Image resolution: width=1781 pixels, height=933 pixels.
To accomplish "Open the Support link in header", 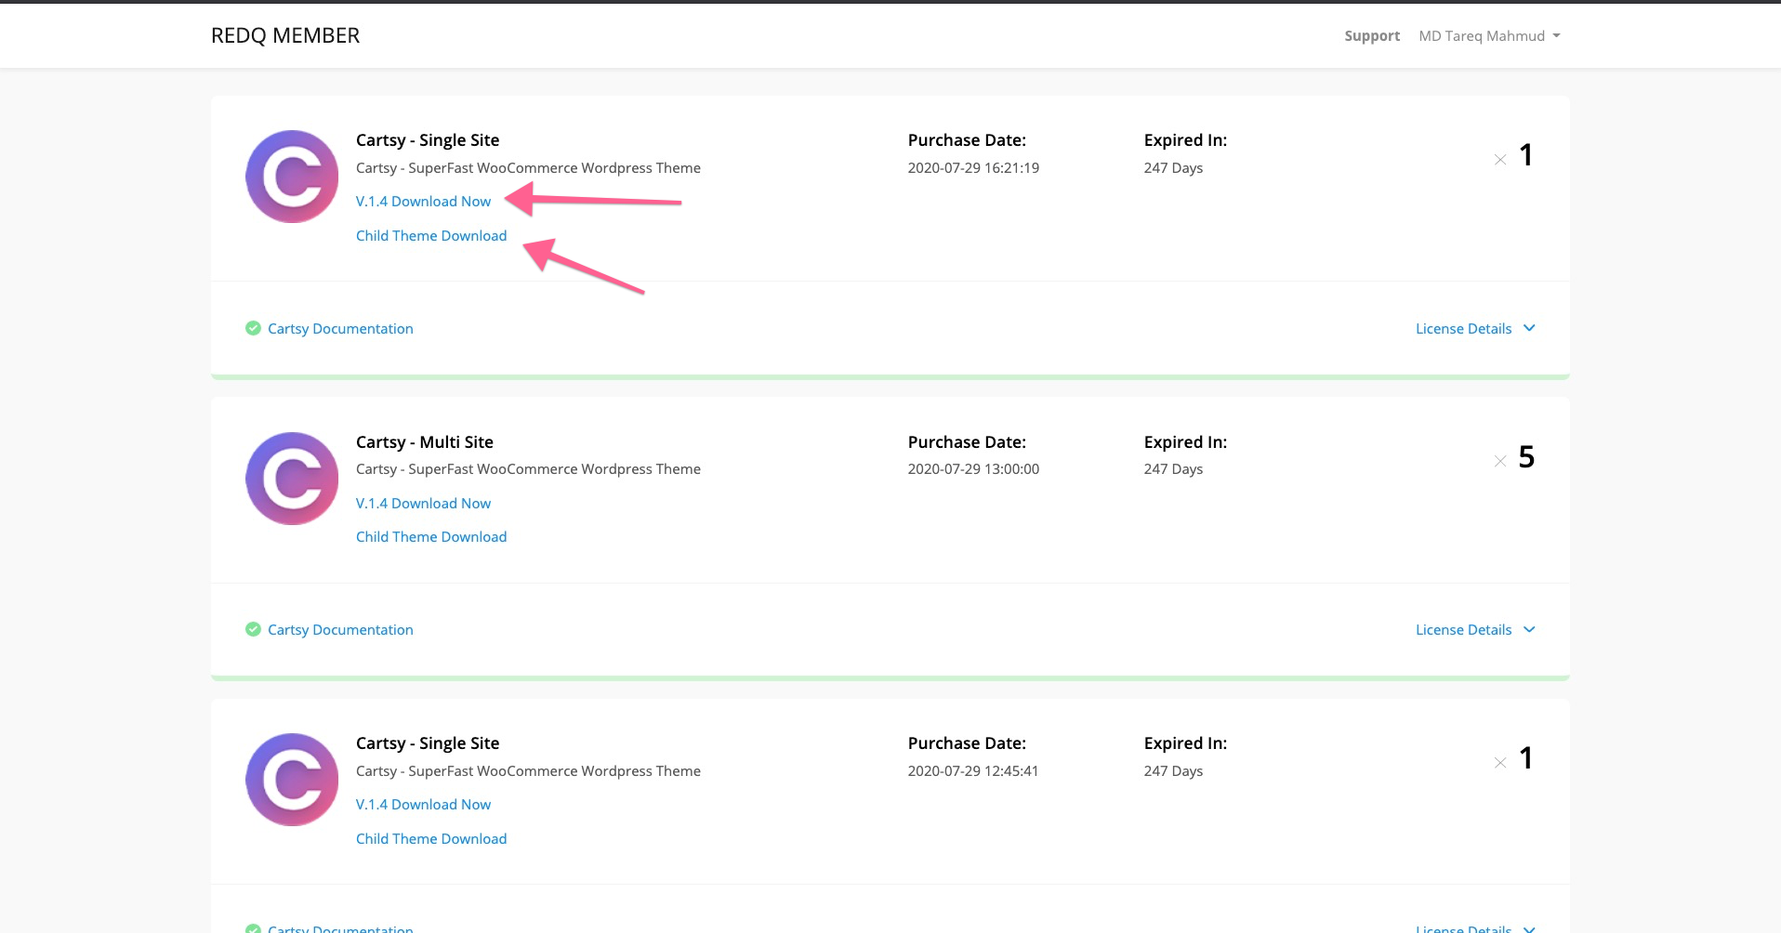I will [1371, 36].
